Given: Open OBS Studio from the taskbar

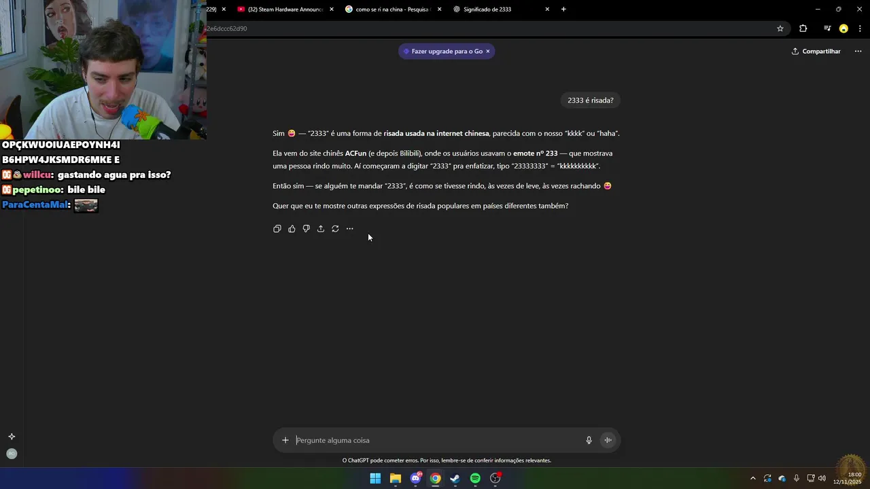Looking at the screenshot, I should 495,478.
